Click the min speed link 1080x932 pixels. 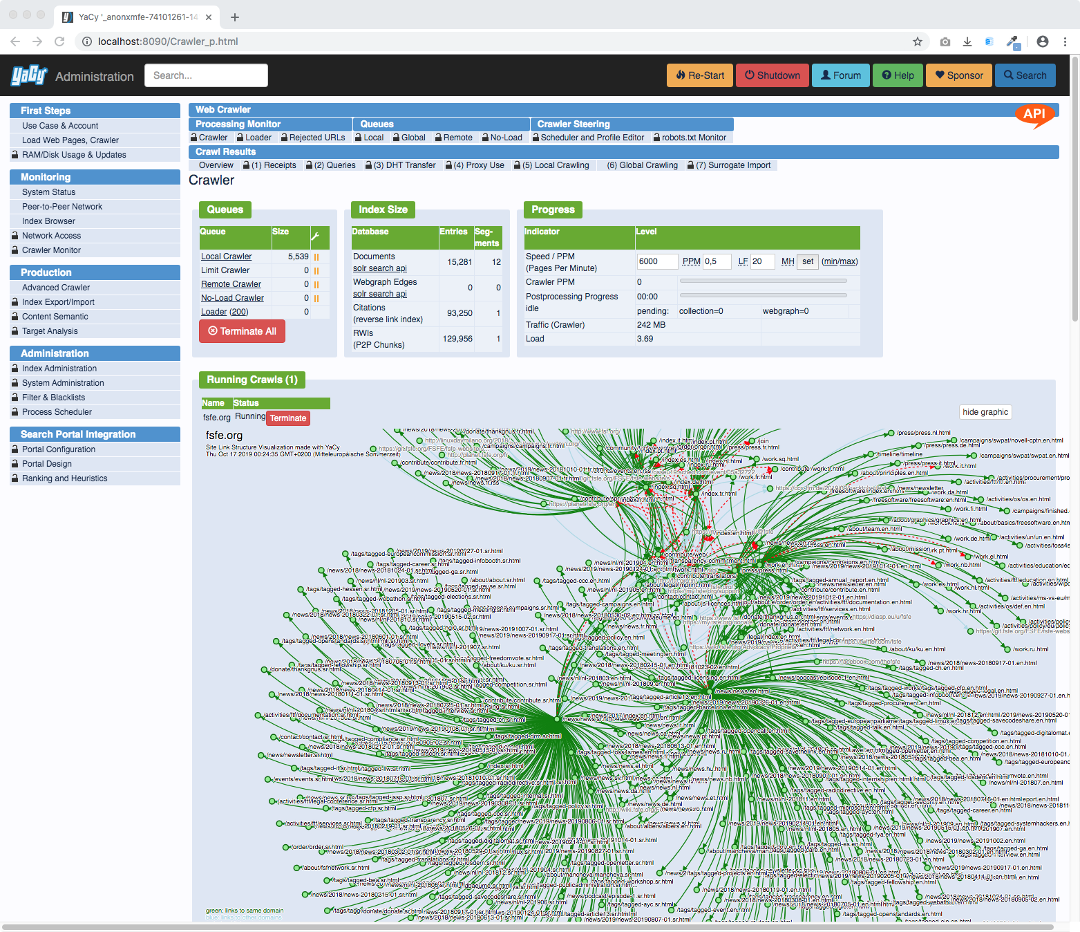830,261
